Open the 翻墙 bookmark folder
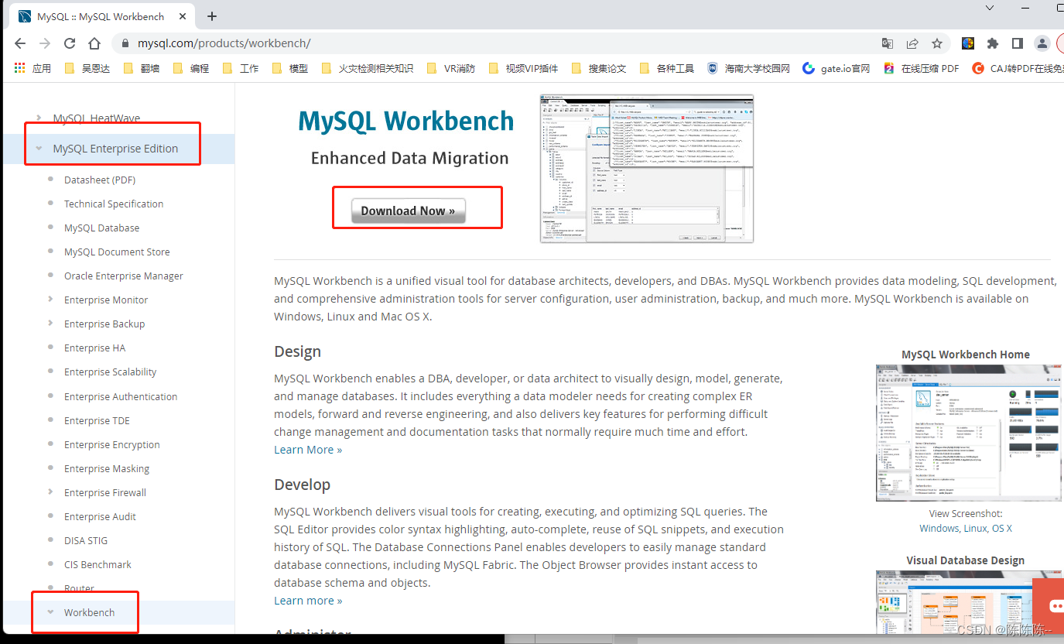 click(142, 68)
